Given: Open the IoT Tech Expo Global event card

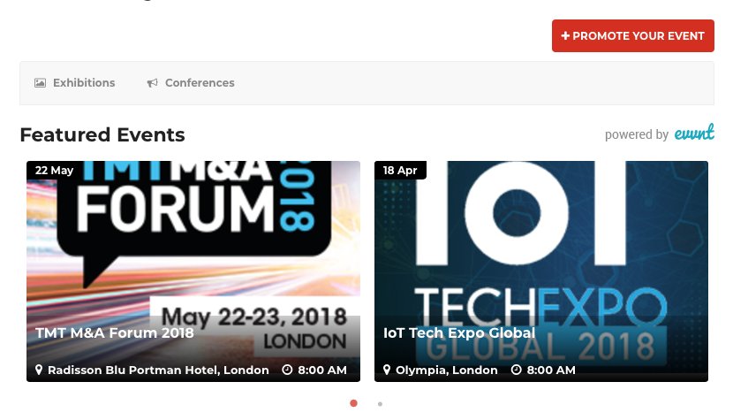Looking at the screenshot, I should (x=540, y=271).
